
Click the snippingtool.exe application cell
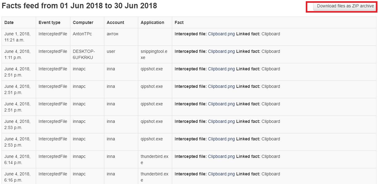point(154,54)
